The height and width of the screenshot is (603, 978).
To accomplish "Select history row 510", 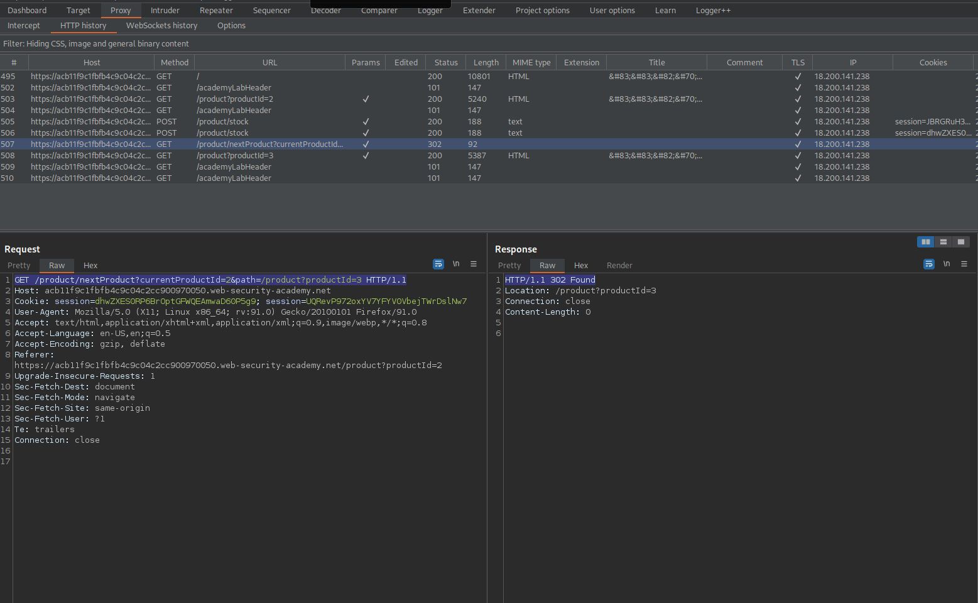I will [489, 178].
